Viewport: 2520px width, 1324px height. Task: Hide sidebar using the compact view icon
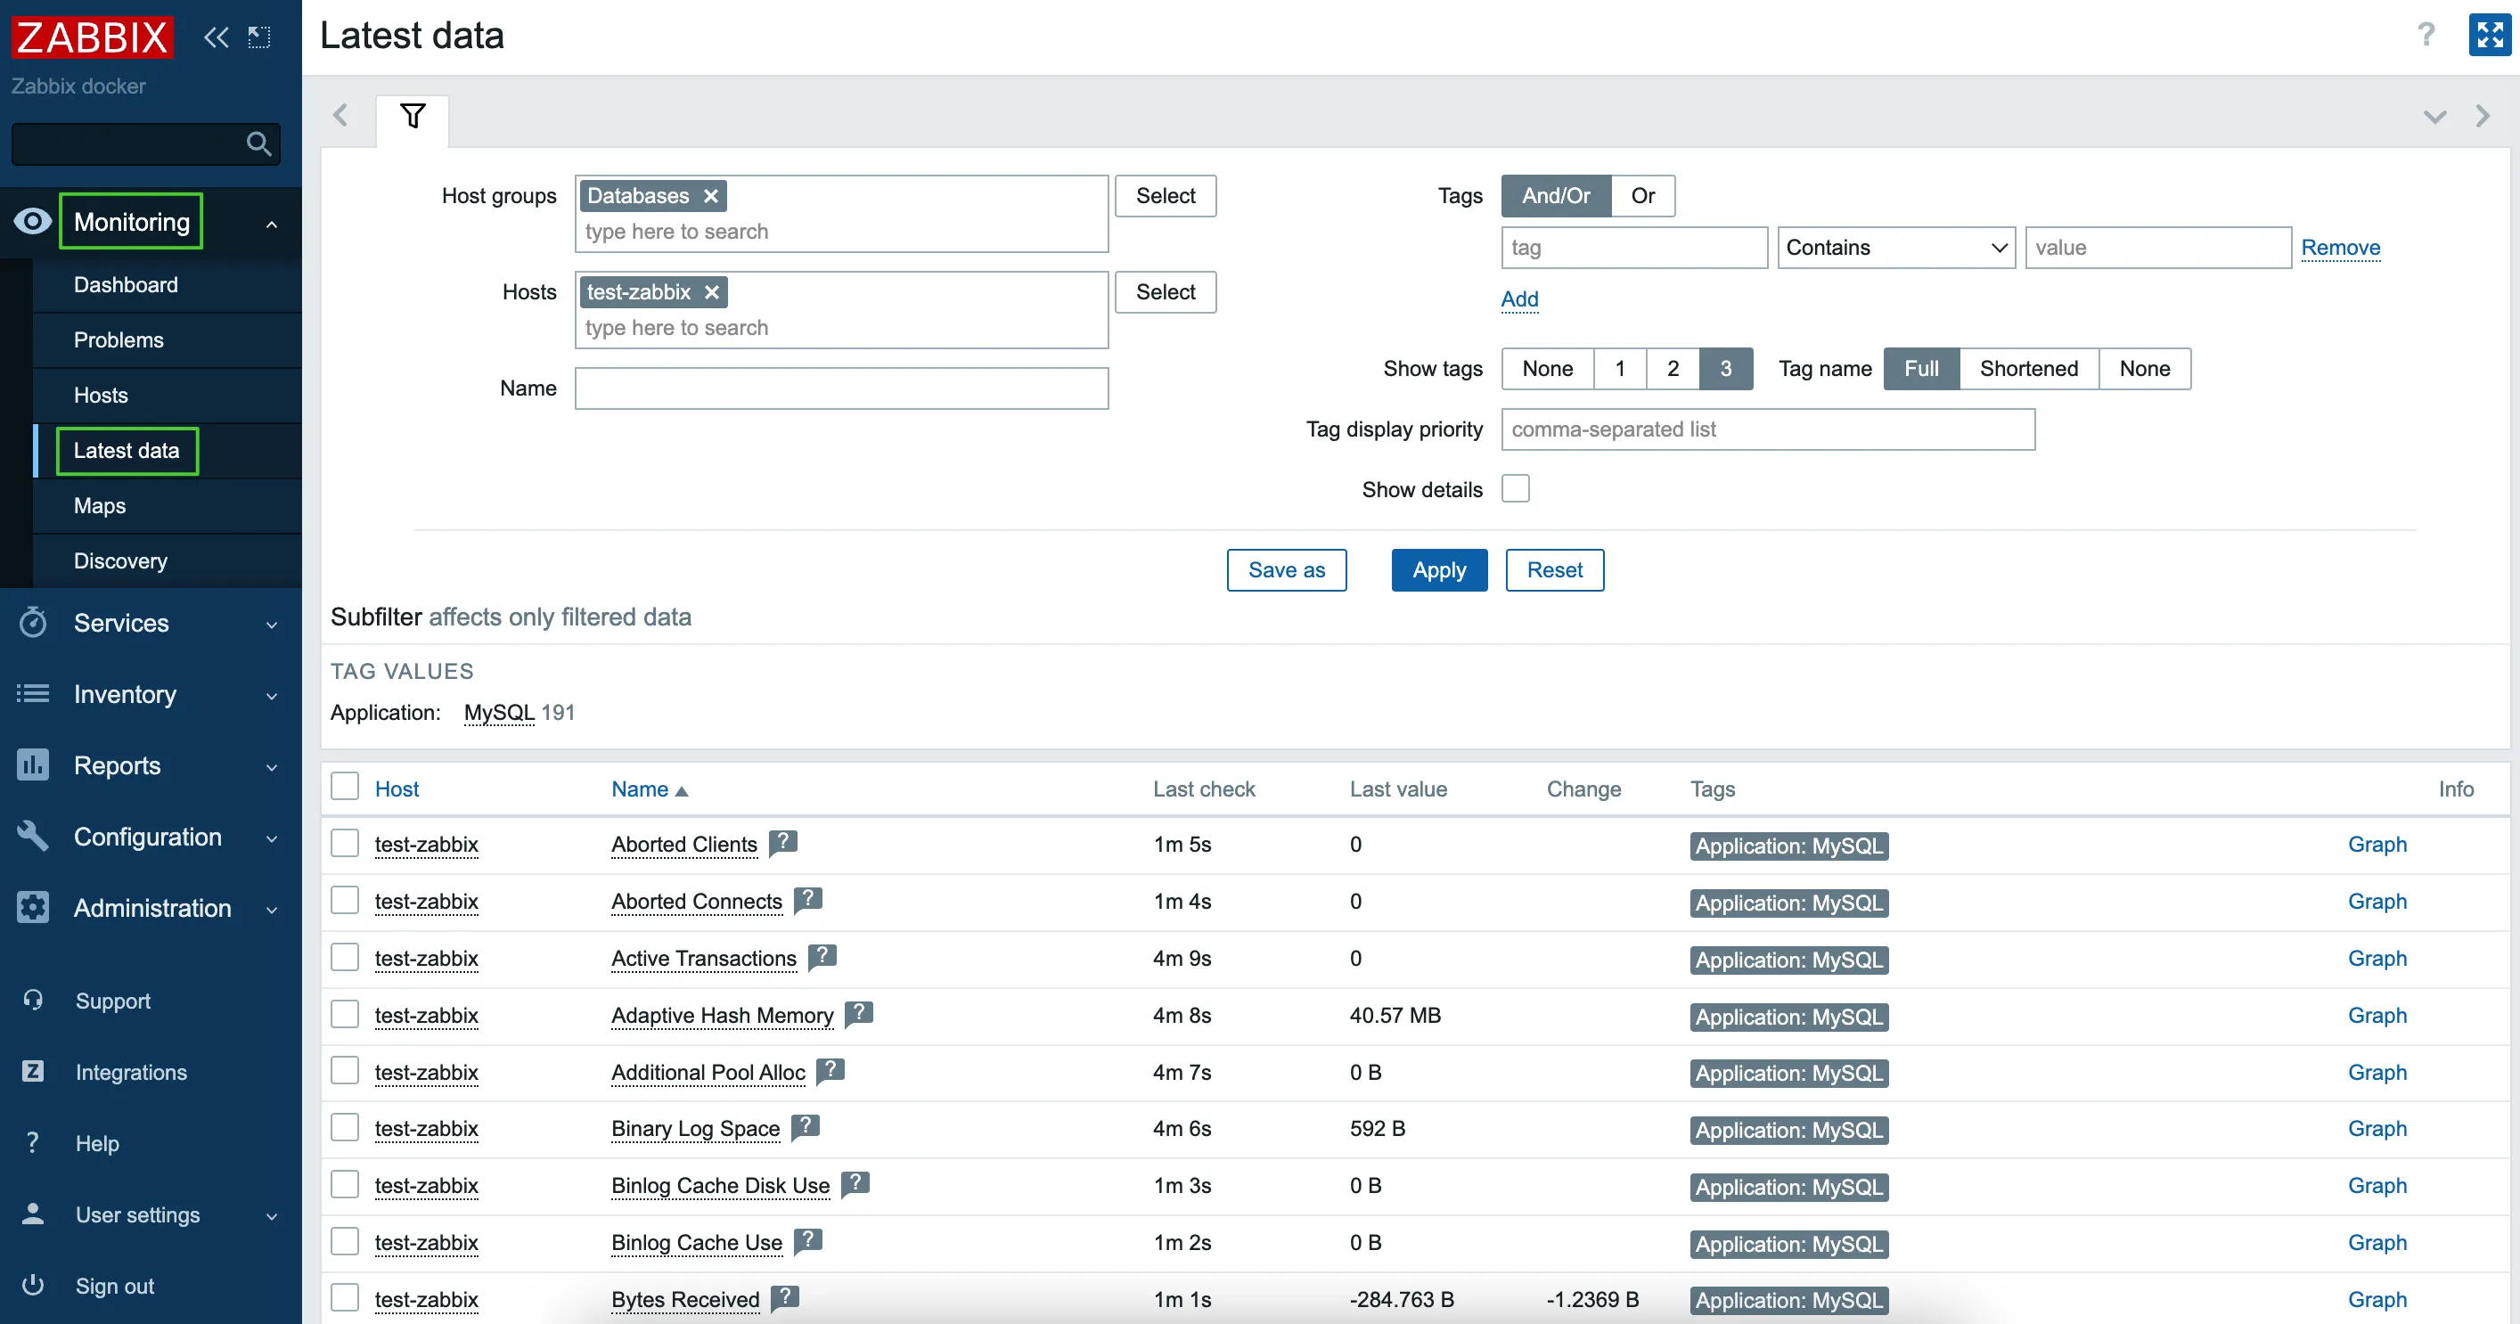click(x=259, y=37)
